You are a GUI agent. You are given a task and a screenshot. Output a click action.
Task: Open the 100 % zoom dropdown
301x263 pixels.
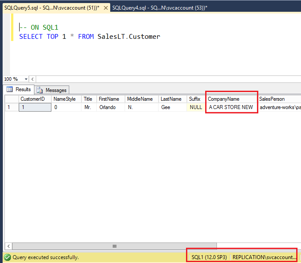coord(26,79)
